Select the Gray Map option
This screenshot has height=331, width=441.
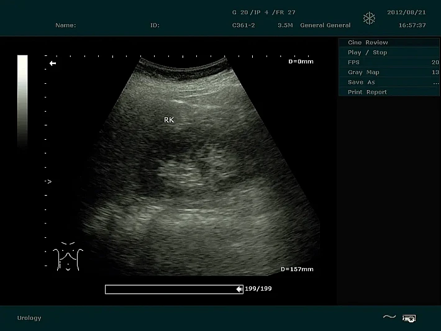pyautogui.click(x=363, y=72)
